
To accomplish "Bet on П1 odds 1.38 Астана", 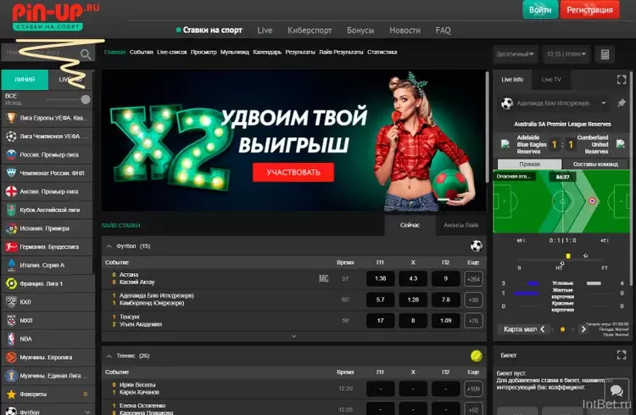I will [x=380, y=279].
